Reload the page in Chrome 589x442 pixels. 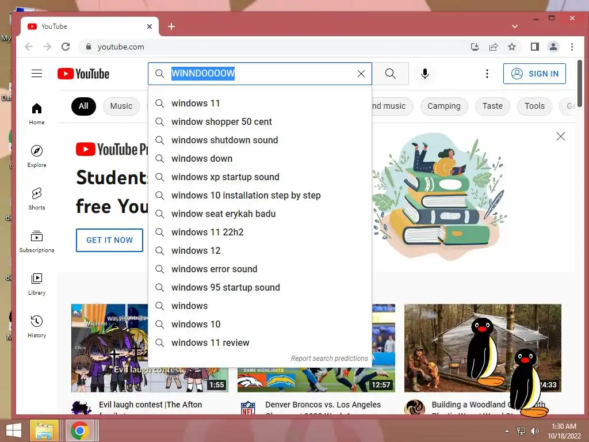point(66,47)
